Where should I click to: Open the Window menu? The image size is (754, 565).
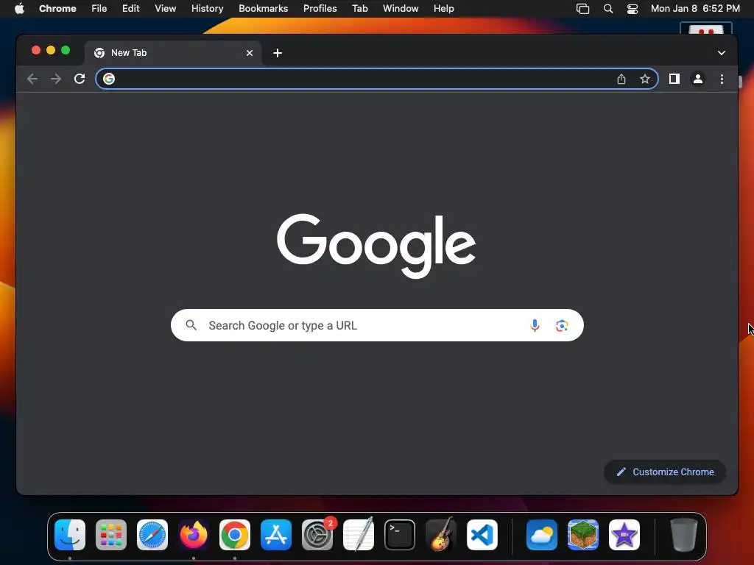[401, 8]
